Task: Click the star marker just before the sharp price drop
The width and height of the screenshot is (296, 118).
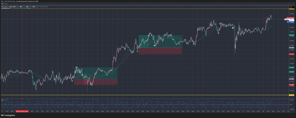Action: pyautogui.click(x=233, y=28)
